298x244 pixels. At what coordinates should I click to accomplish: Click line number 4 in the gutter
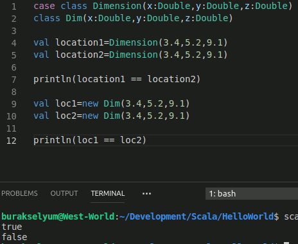point(14,43)
